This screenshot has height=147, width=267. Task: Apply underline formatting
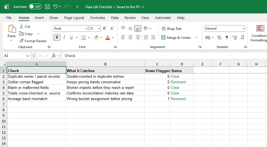[71, 37]
